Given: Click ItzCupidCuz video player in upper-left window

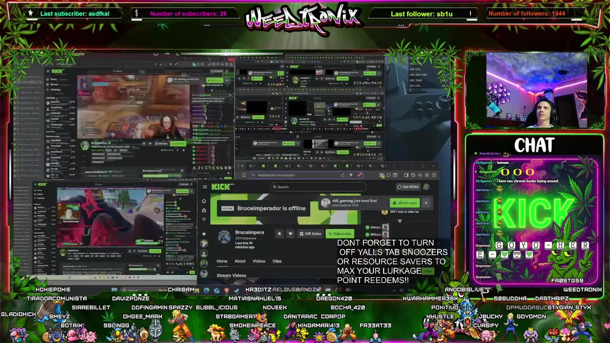Looking at the screenshot, I should tap(133, 107).
